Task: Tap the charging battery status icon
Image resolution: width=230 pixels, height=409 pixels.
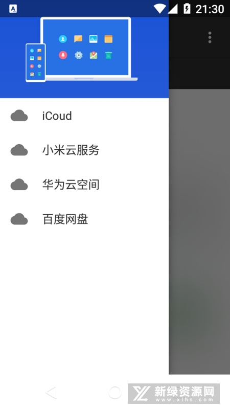Action: click(187, 9)
